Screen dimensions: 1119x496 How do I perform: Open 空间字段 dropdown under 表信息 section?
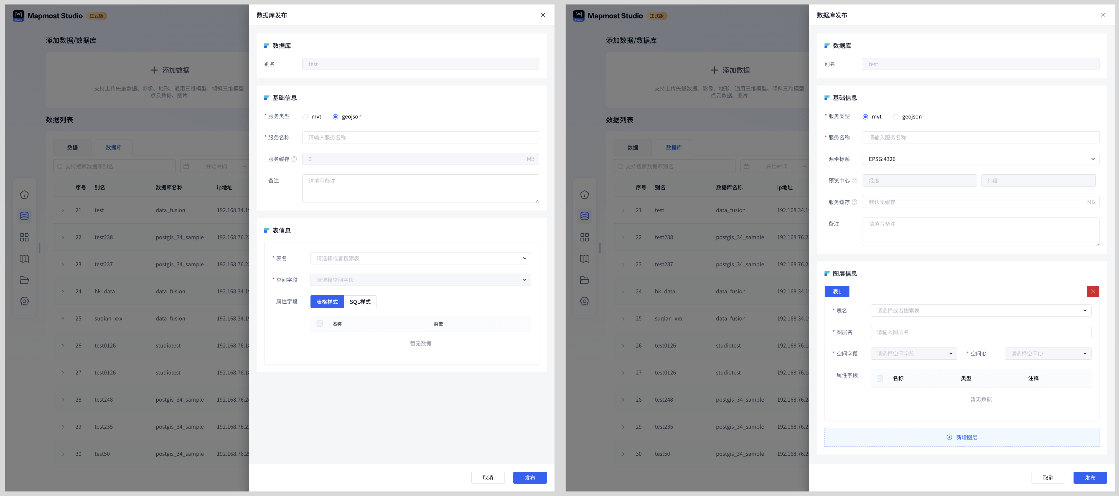(x=420, y=280)
